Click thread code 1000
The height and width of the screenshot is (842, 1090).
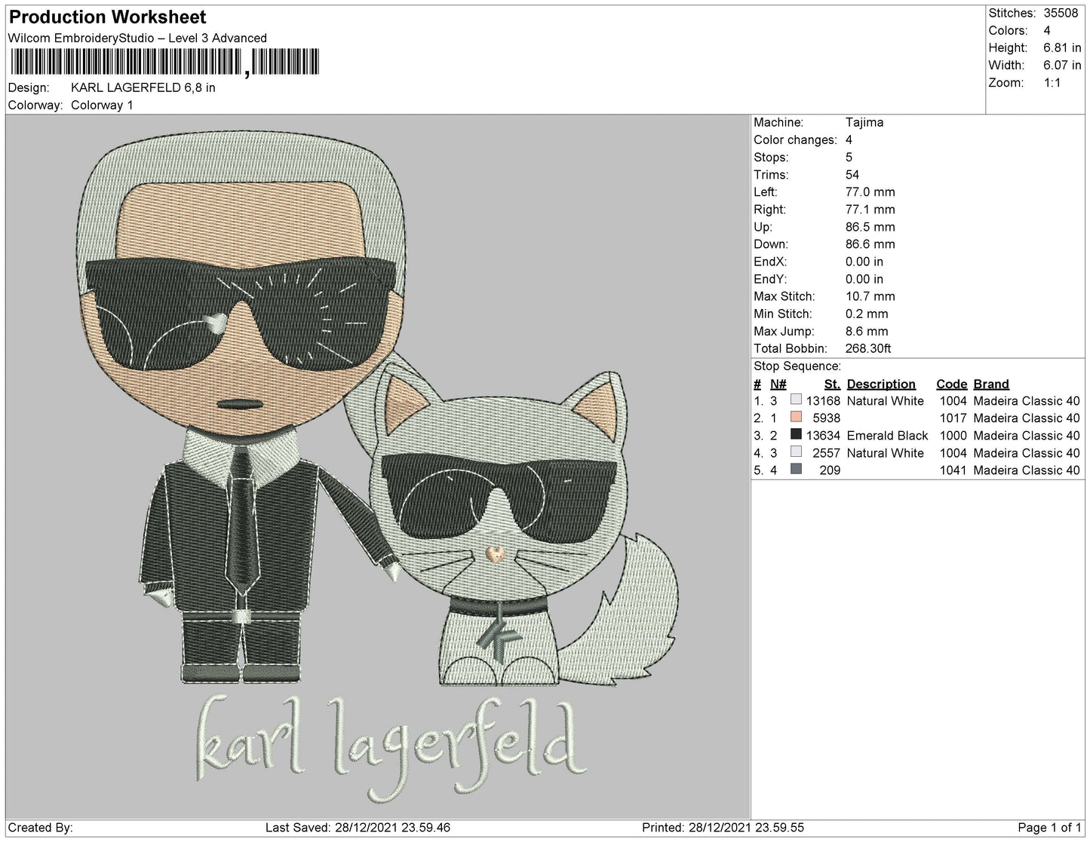click(x=953, y=436)
